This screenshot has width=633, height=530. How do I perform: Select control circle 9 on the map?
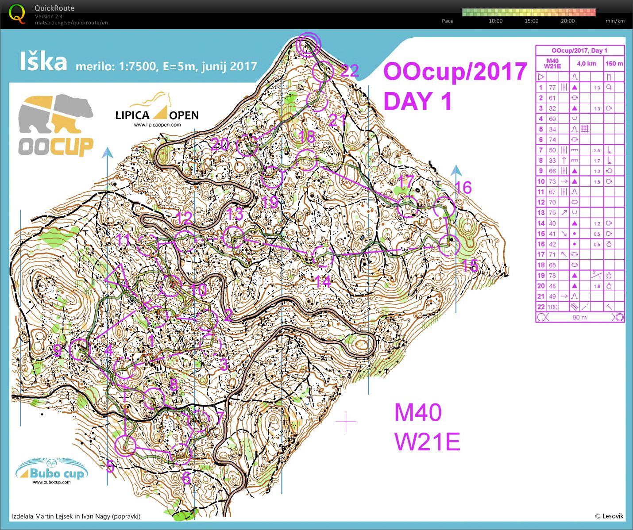pos(80,349)
